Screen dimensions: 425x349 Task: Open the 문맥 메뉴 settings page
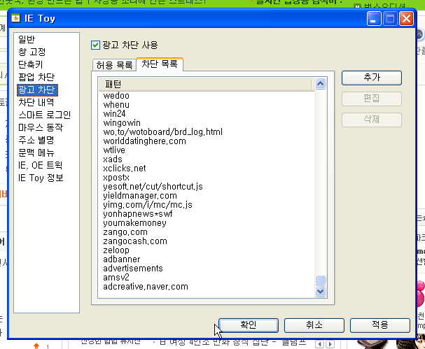coord(36,152)
